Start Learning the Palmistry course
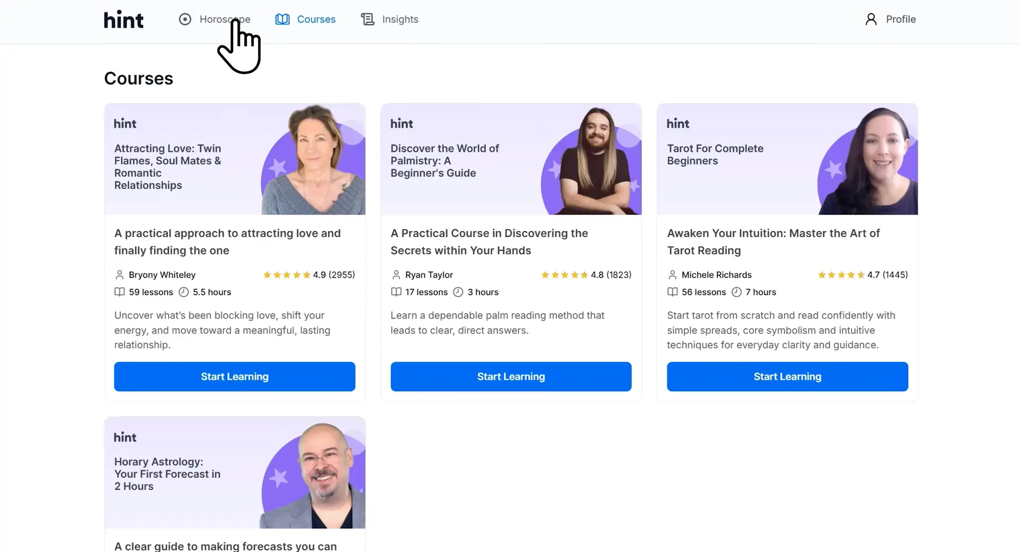The width and height of the screenshot is (1020, 552). 511,377
